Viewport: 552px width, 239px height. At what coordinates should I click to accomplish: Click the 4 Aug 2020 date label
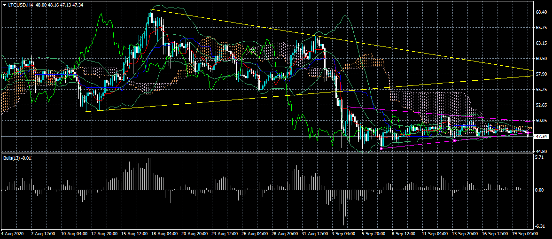12,233
